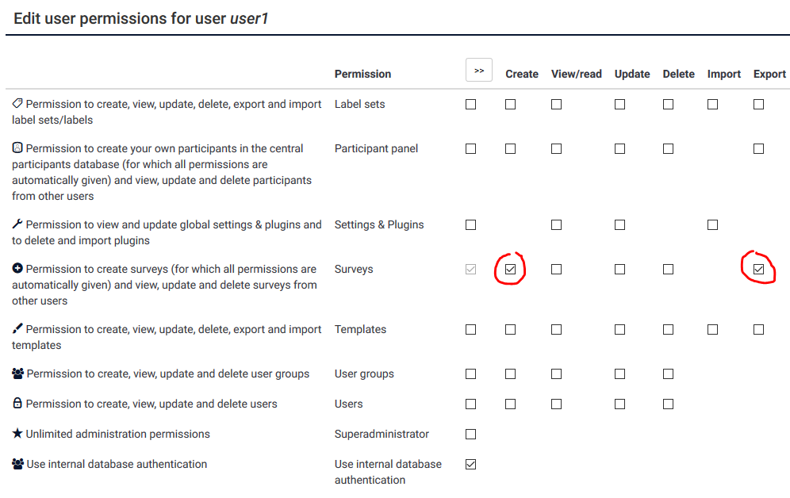This screenshot has height=498, width=790.
Task: Click the Export column header
Action: (x=769, y=74)
